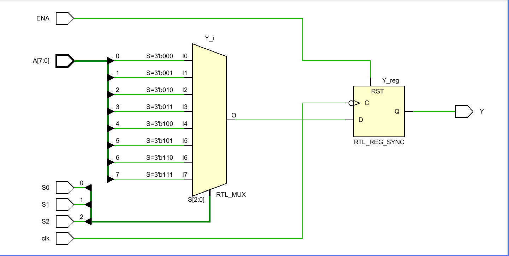Click the I7 pin on the mux
This screenshot has height=256, width=509.
(x=185, y=174)
